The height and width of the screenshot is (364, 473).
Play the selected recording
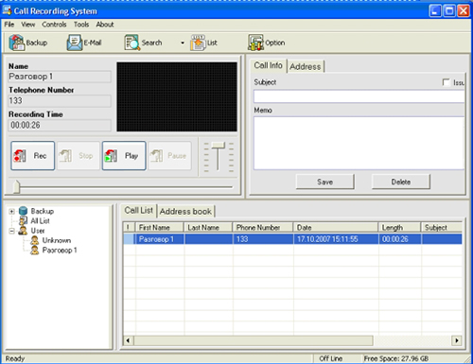pyautogui.click(x=124, y=156)
